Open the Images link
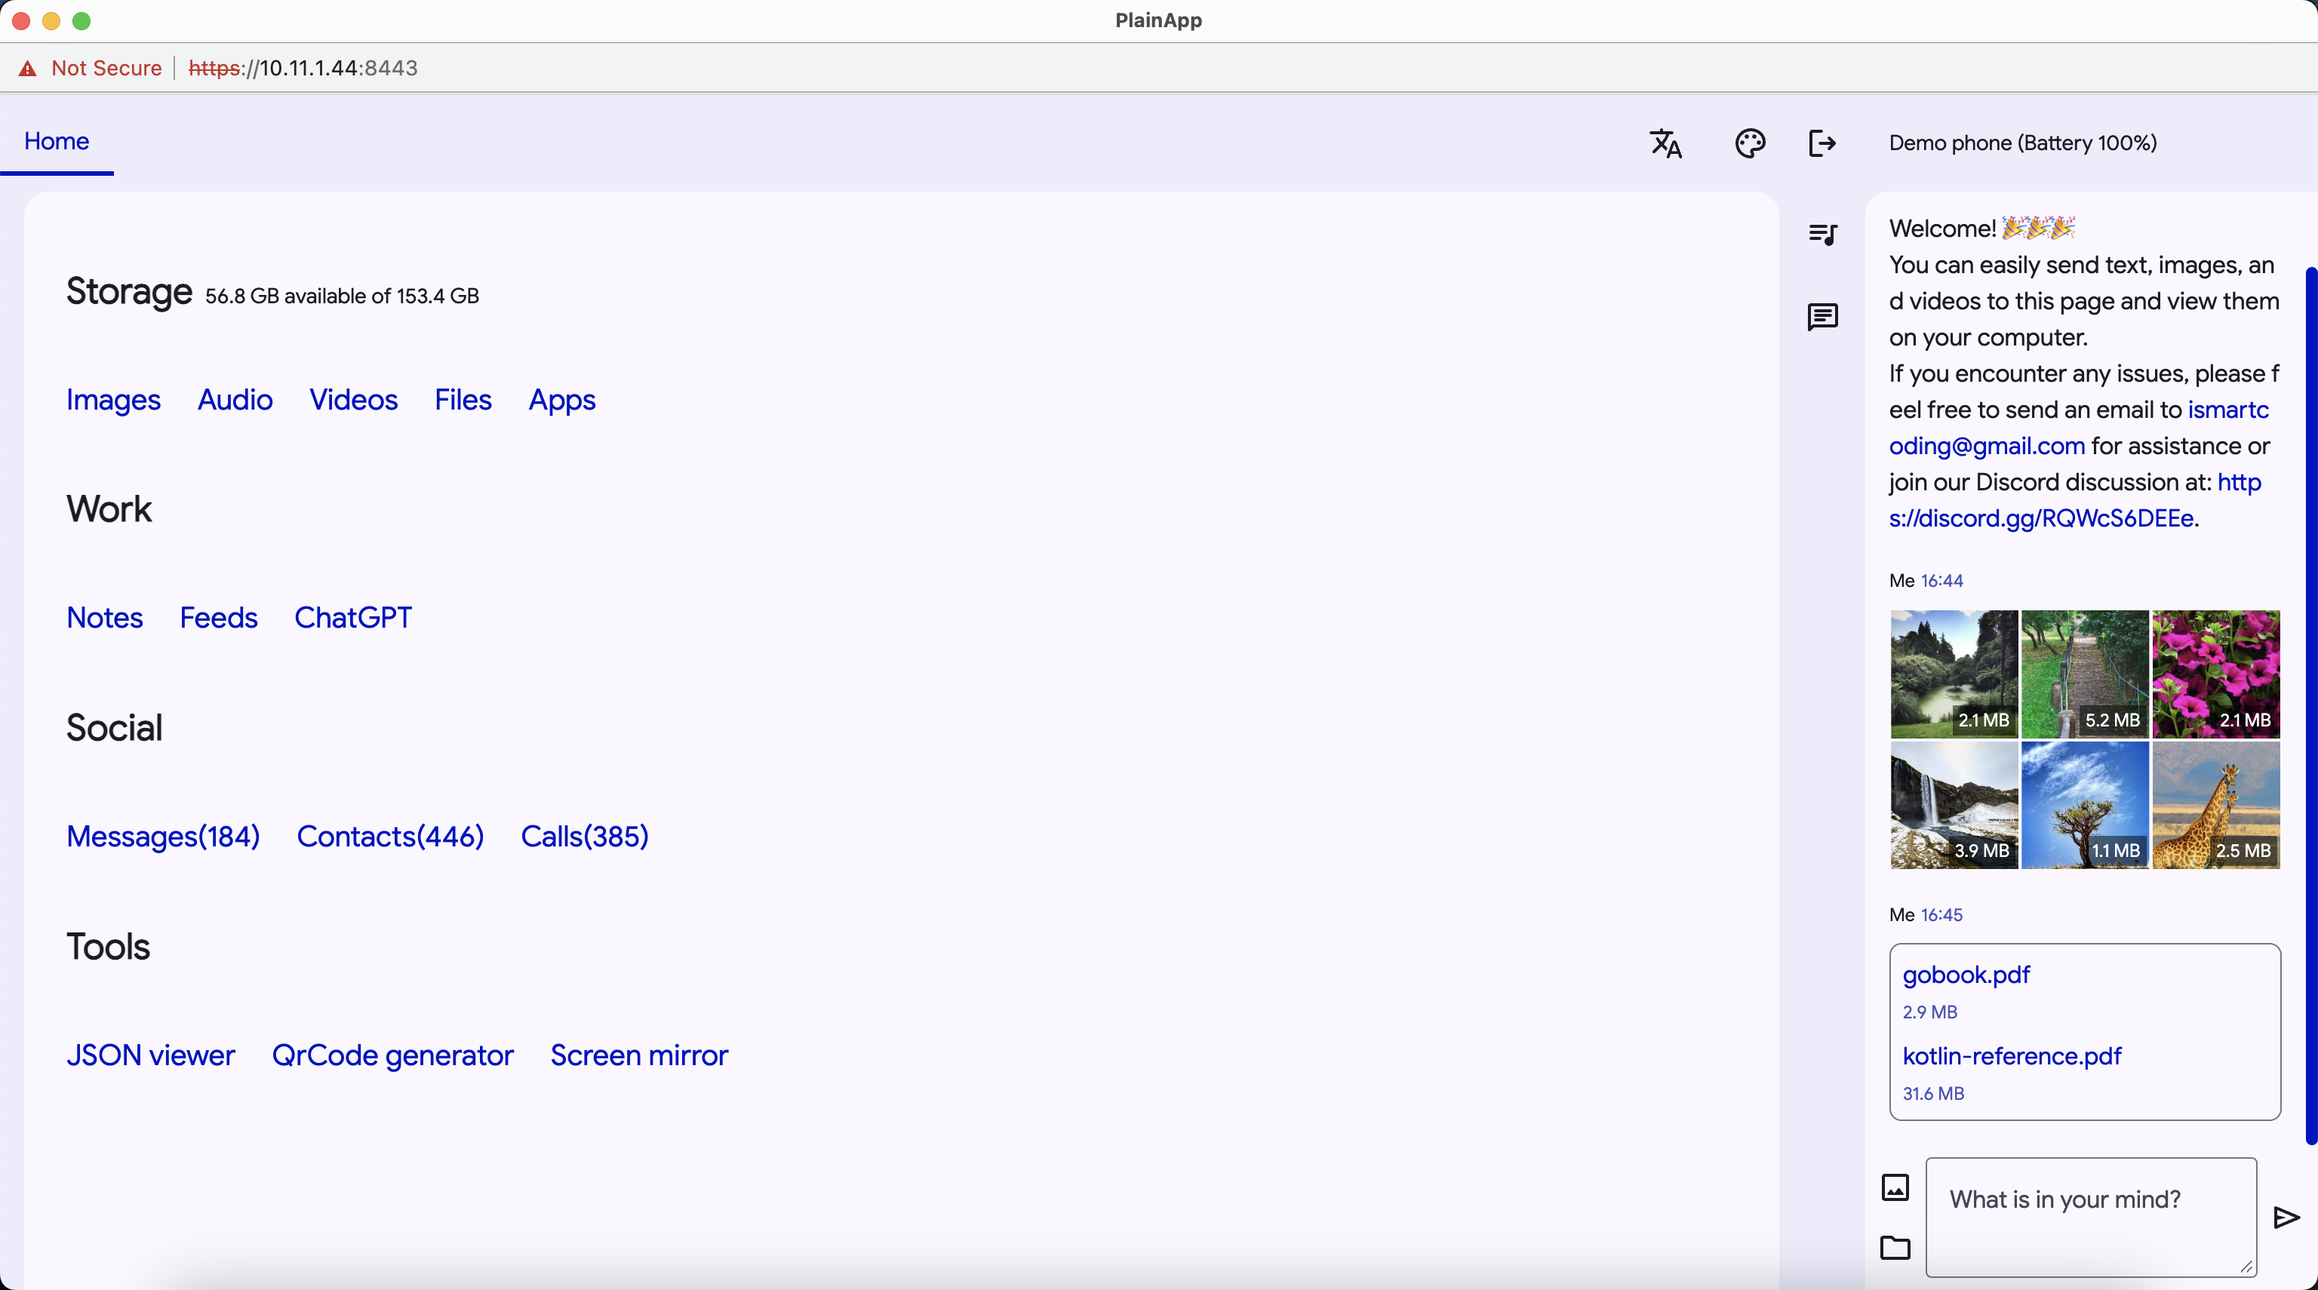This screenshot has width=2318, height=1290. pos(113,399)
